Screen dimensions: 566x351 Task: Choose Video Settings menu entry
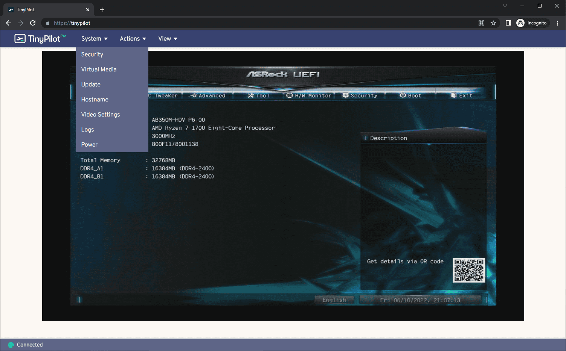coord(101,115)
